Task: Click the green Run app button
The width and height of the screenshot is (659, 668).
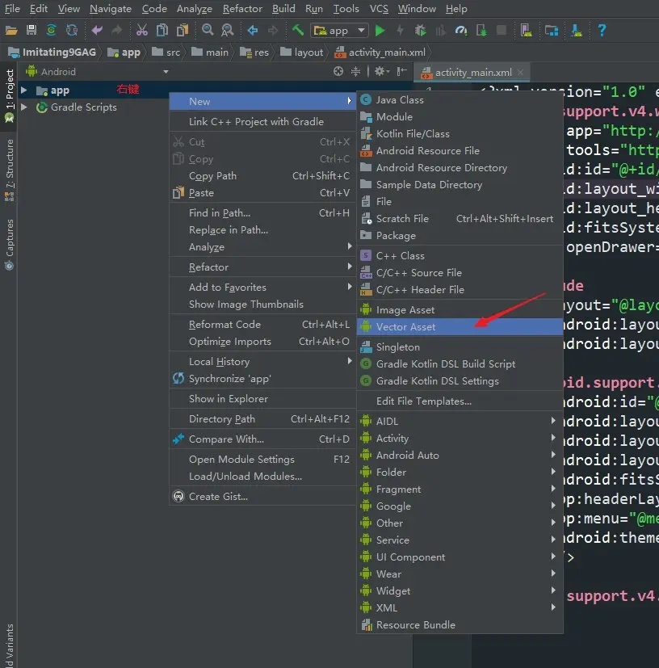Action: [x=380, y=30]
